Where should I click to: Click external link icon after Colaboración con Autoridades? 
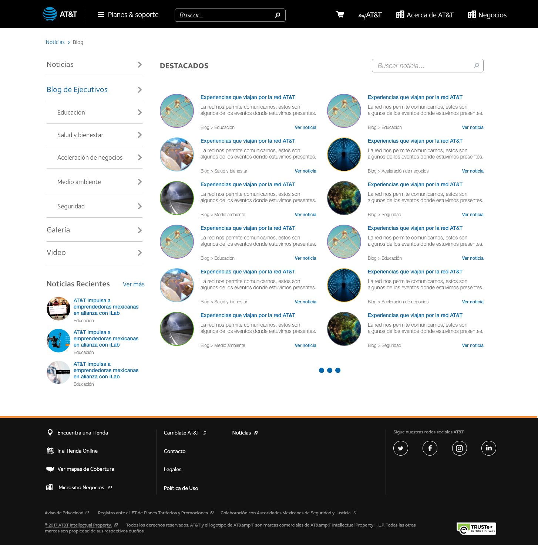(x=355, y=512)
